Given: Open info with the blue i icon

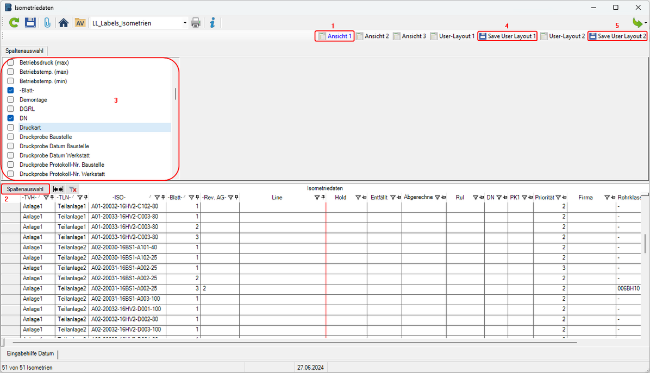Looking at the screenshot, I should (x=212, y=23).
